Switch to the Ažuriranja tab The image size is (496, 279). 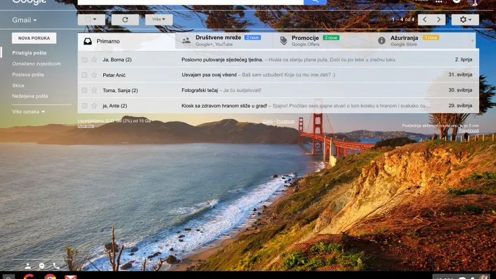[x=420, y=41]
